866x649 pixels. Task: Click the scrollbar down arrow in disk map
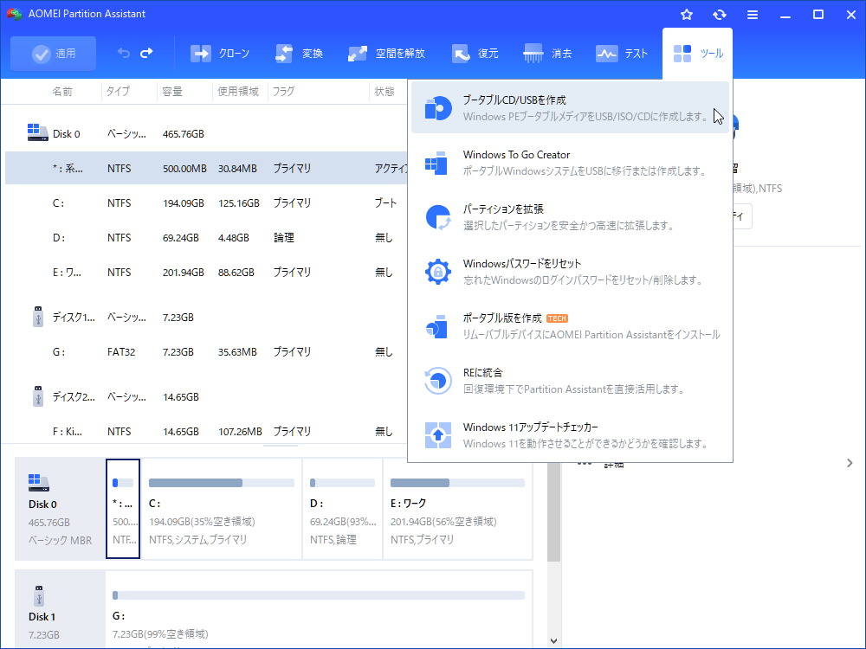554,641
